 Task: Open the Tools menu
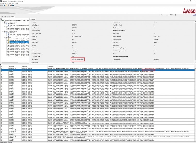point(13,3)
